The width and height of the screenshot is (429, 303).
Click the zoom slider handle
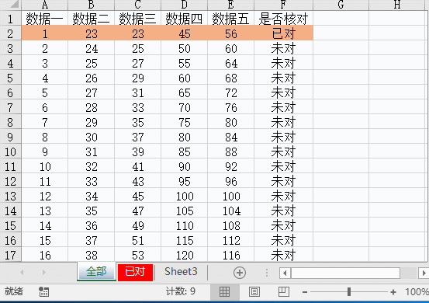click(x=349, y=292)
